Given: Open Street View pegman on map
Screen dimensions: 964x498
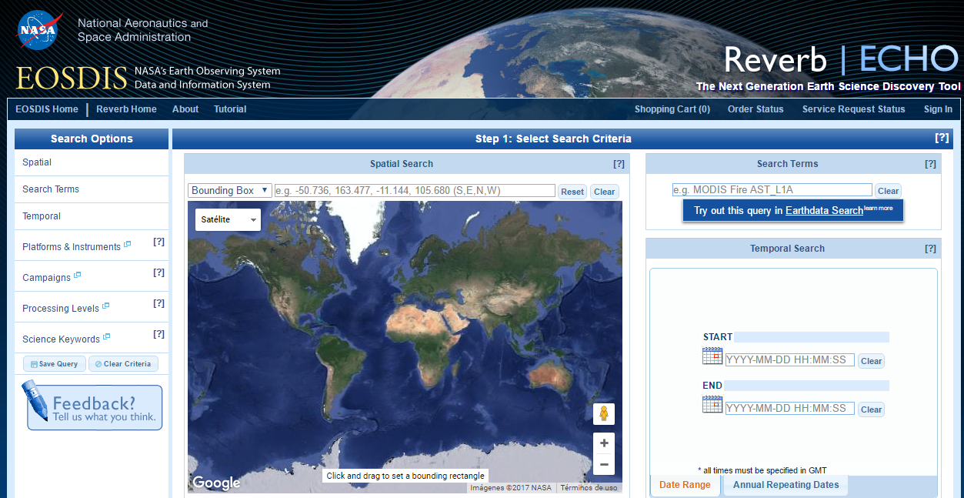Looking at the screenshot, I should coord(604,414).
